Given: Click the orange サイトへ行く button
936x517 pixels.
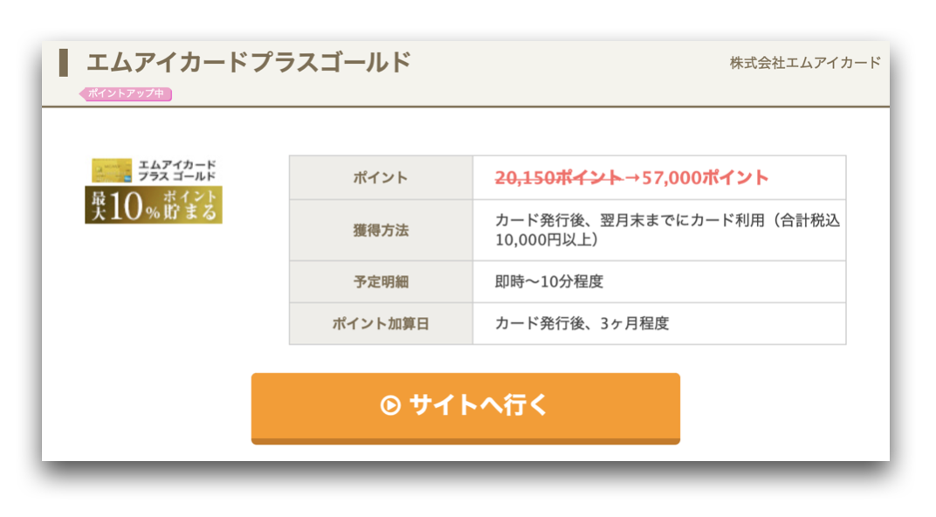Looking at the screenshot, I should pos(465,409).
